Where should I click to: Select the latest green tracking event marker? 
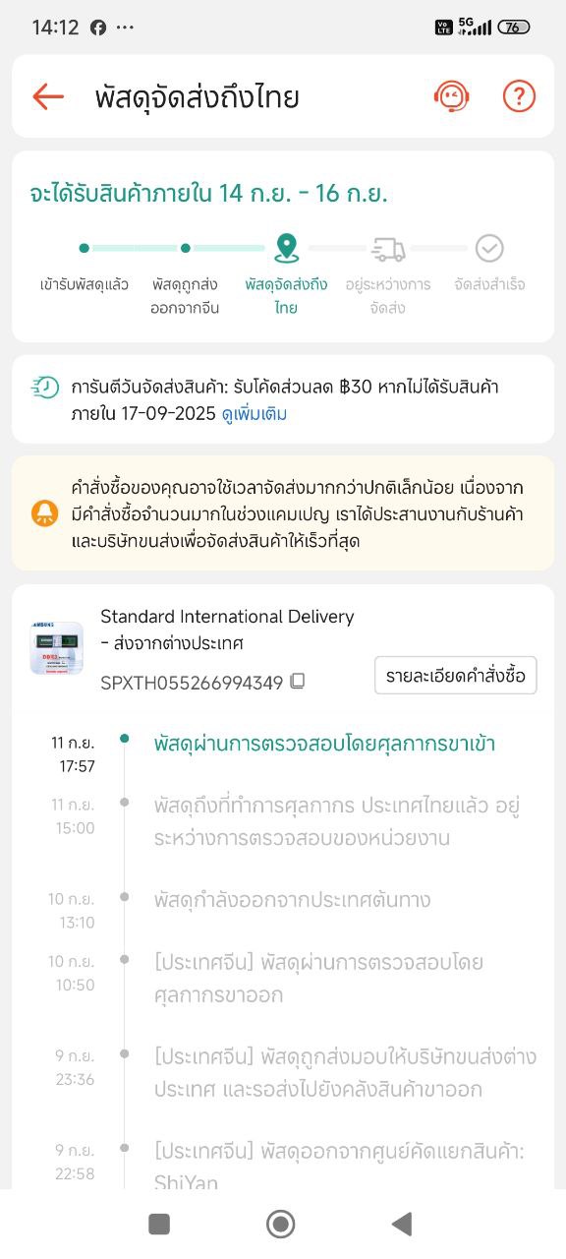point(124,739)
